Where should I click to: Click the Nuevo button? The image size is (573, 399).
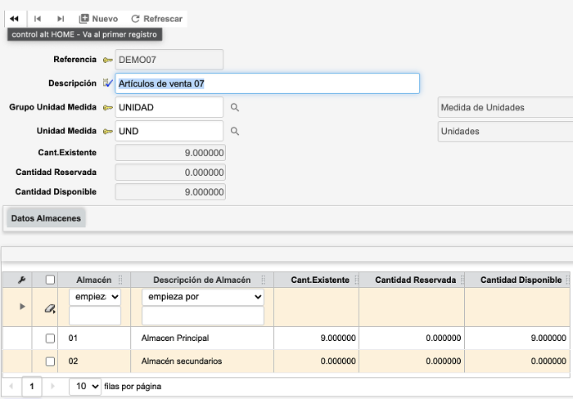pyautogui.click(x=98, y=18)
